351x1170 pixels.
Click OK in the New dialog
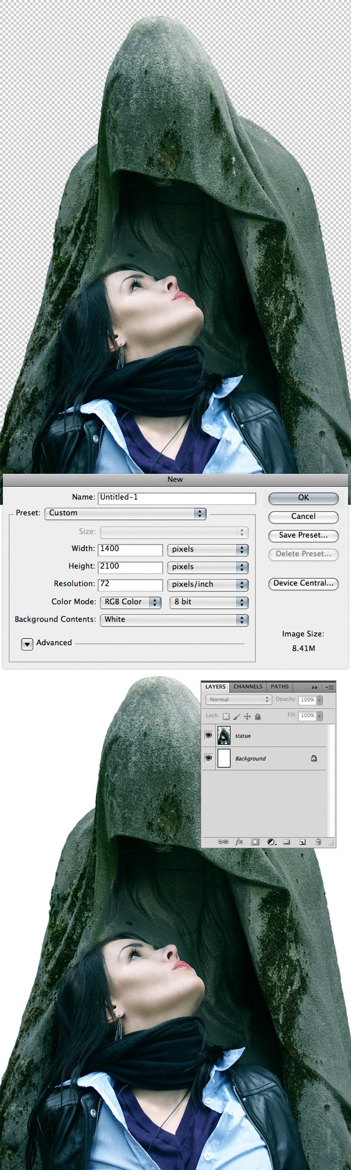tap(303, 498)
